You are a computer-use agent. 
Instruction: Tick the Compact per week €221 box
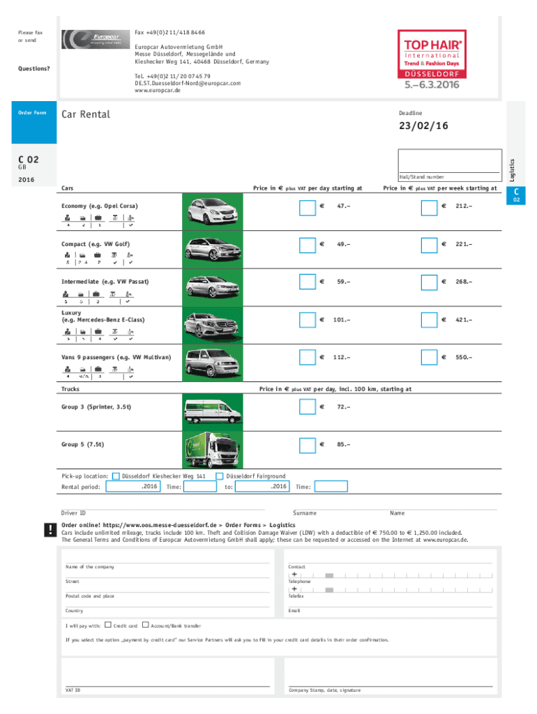click(430, 245)
